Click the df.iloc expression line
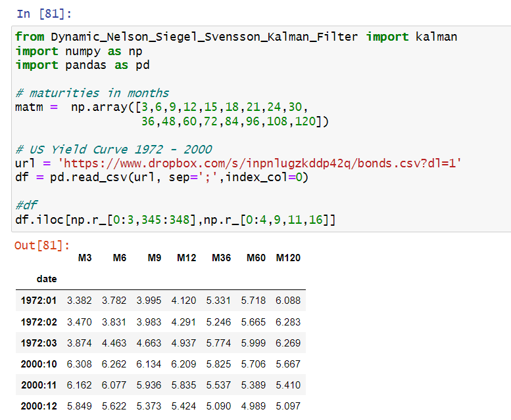 coord(176,220)
